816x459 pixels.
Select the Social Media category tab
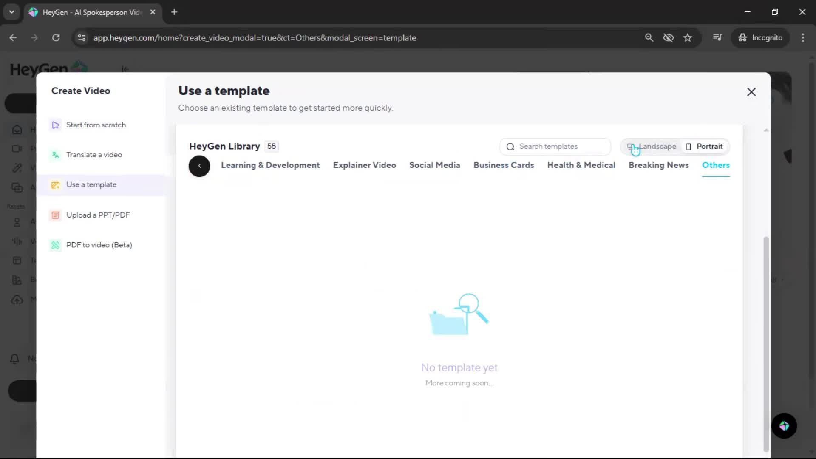(434, 165)
